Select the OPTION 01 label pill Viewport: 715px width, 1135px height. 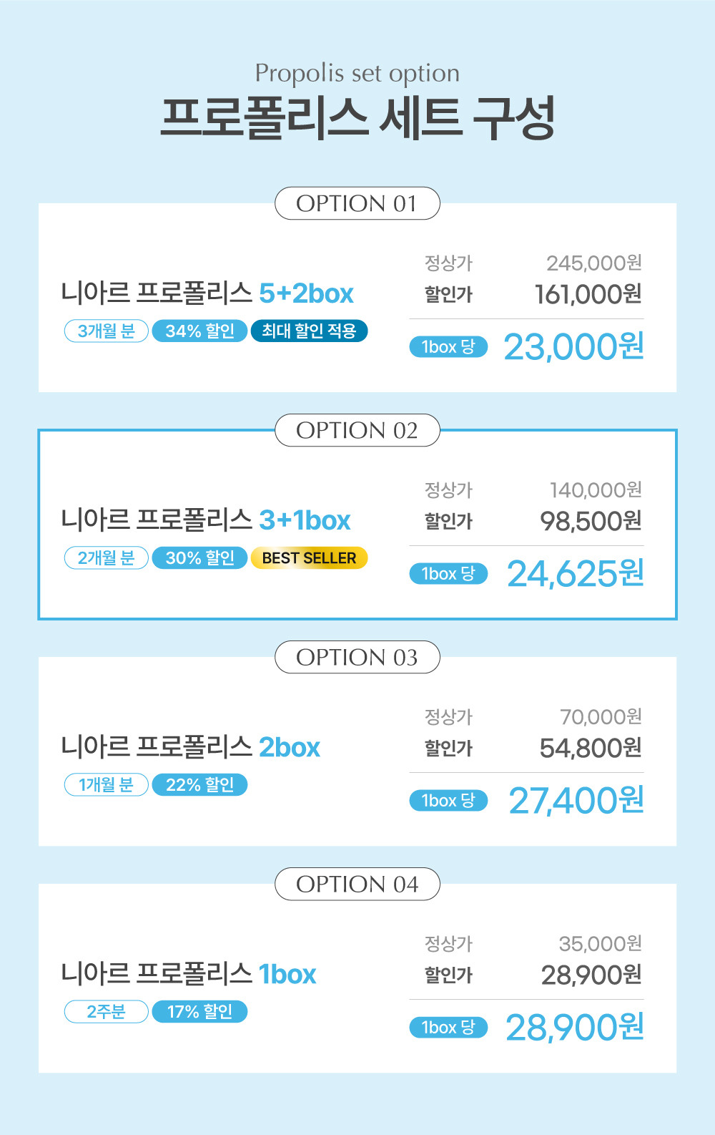pyautogui.click(x=357, y=204)
